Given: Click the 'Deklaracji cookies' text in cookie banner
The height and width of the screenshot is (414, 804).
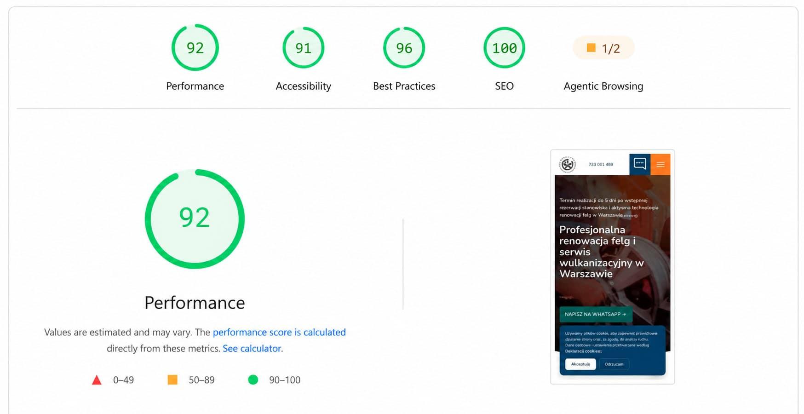Looking at the screenshot, I should (583, 351).
